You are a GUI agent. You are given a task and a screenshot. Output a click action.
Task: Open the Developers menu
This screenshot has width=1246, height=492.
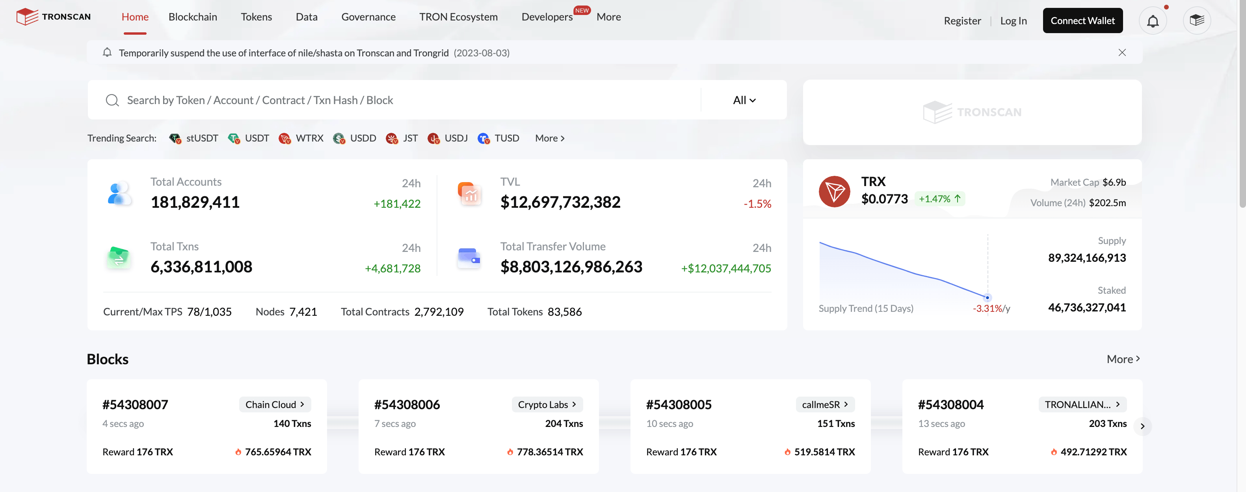(x=547, y=17)
